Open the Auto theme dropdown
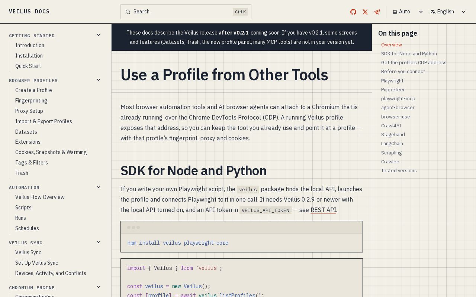The width and height of the screenshot is (476, 297). [x=408, y=12]
